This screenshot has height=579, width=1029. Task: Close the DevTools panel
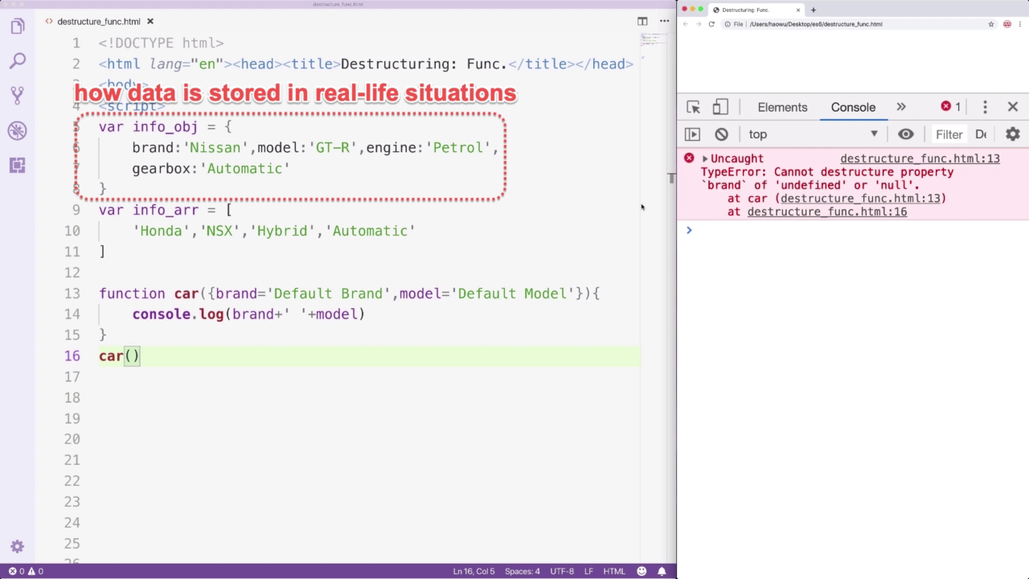coord(1013,107)
